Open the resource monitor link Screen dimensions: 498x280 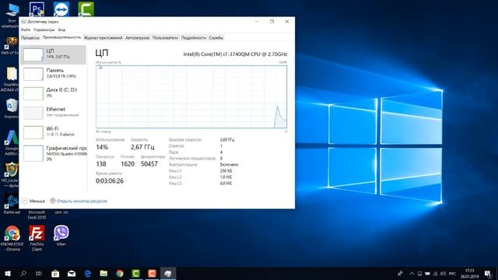79,201
